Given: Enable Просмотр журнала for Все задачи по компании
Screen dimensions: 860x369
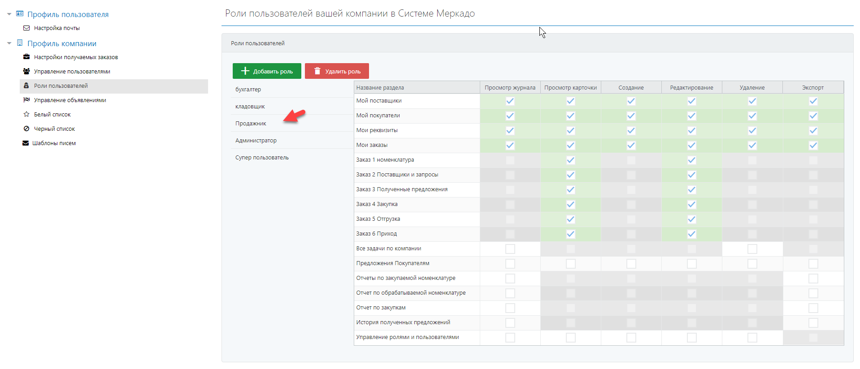Looking at the screenshot, I should point(510,249).
